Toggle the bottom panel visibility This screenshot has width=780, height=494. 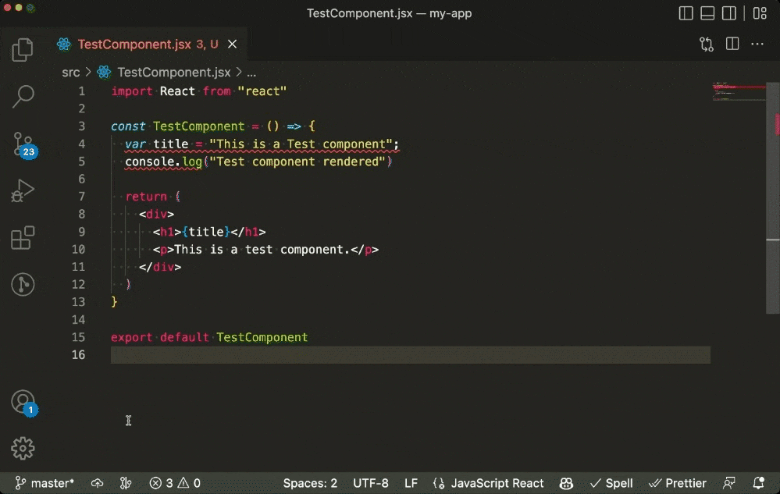(x=708, y=13)
